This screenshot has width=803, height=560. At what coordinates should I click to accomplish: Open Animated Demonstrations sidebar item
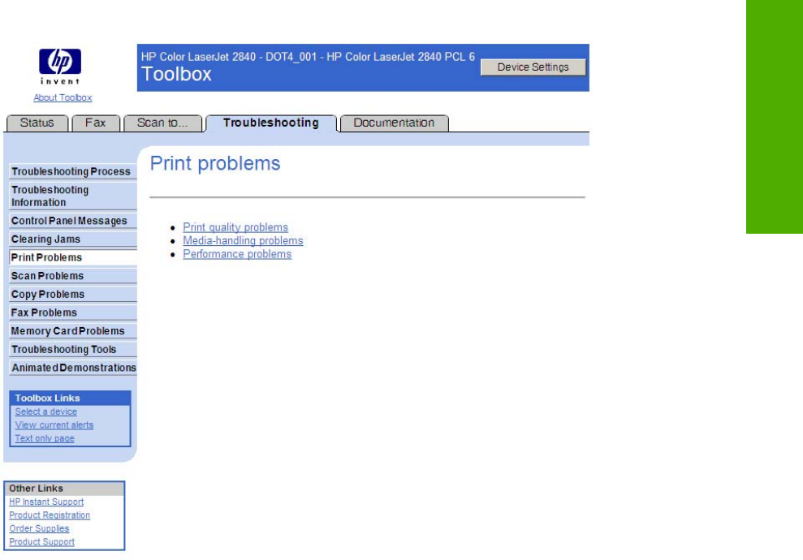tap(73, 368)
